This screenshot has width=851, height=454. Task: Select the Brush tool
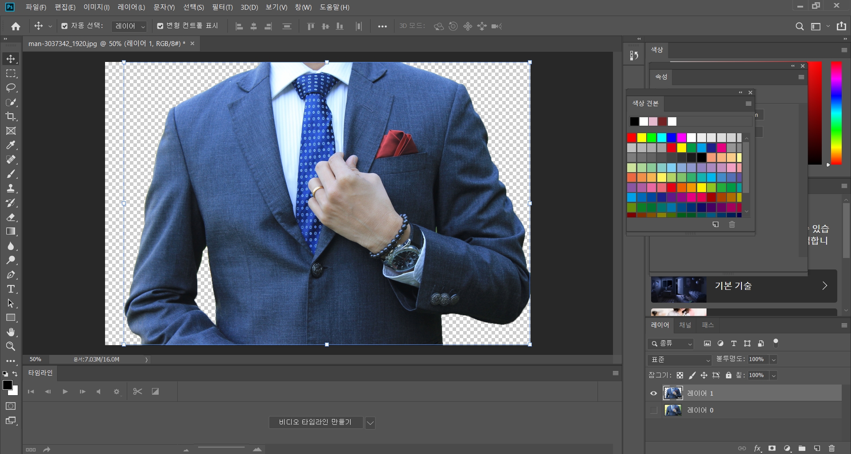[x=11, y=174]
